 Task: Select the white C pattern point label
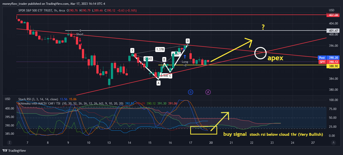tap(170, 76)
